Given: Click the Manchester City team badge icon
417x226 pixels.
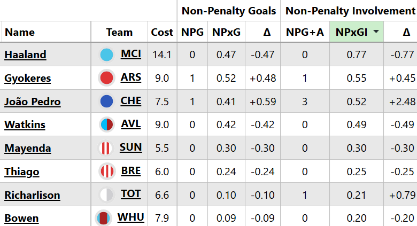Looking at the screenshot, I should (106, 54).
